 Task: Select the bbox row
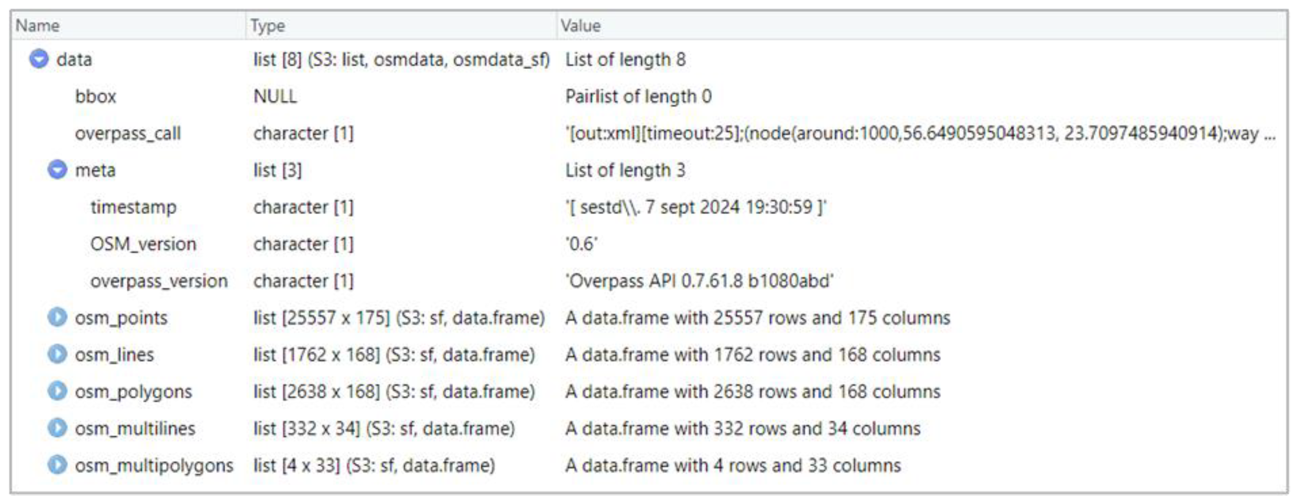(x=649, y=96)
